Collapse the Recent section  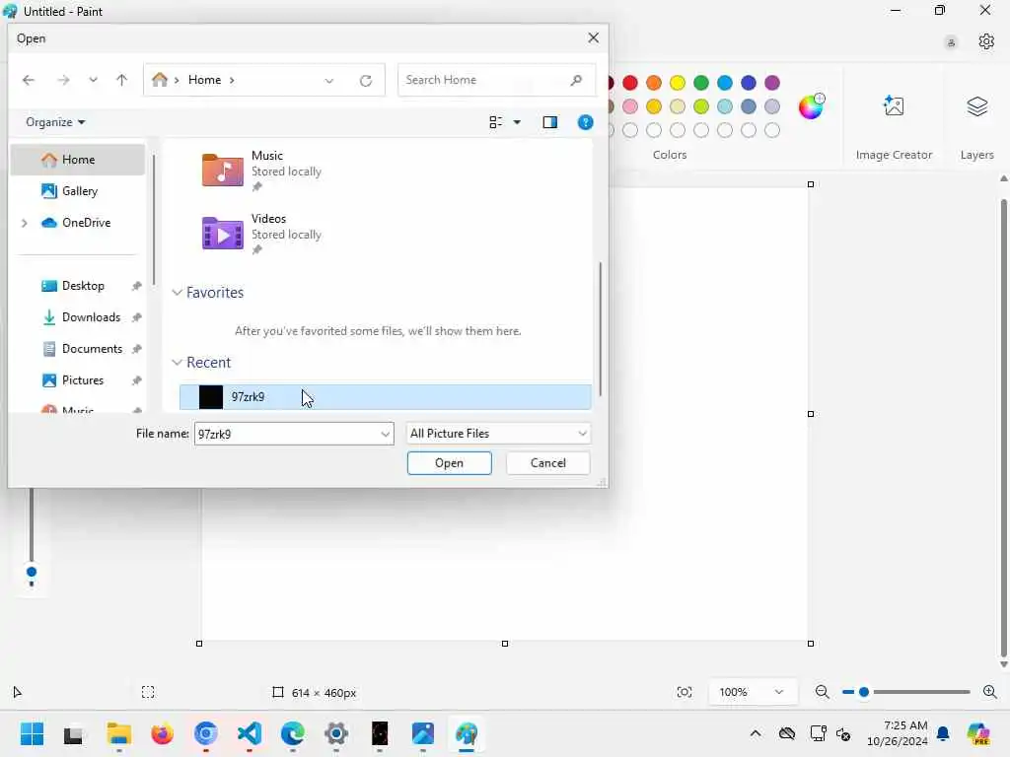pyautogui.click(x=178, y=363)
